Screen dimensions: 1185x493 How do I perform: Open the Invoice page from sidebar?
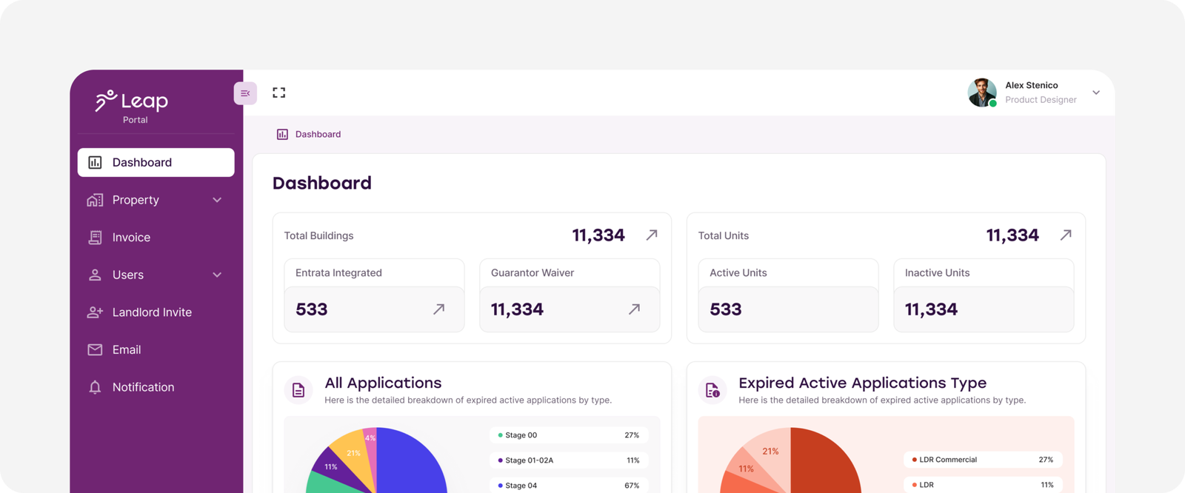point(131,238)
